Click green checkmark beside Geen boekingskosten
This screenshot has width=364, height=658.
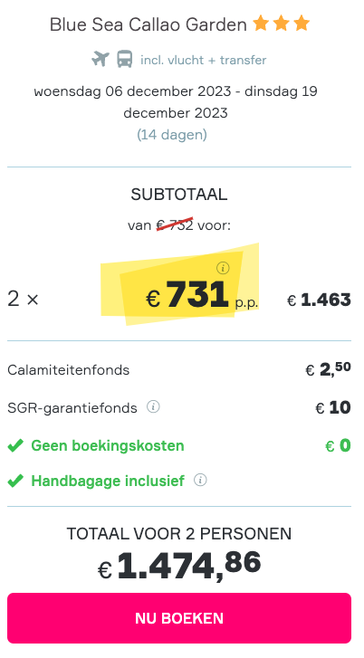[15, 445]
